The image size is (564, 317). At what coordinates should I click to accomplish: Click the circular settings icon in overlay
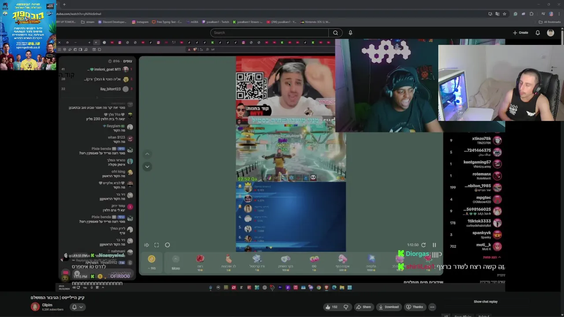[167, 245]
